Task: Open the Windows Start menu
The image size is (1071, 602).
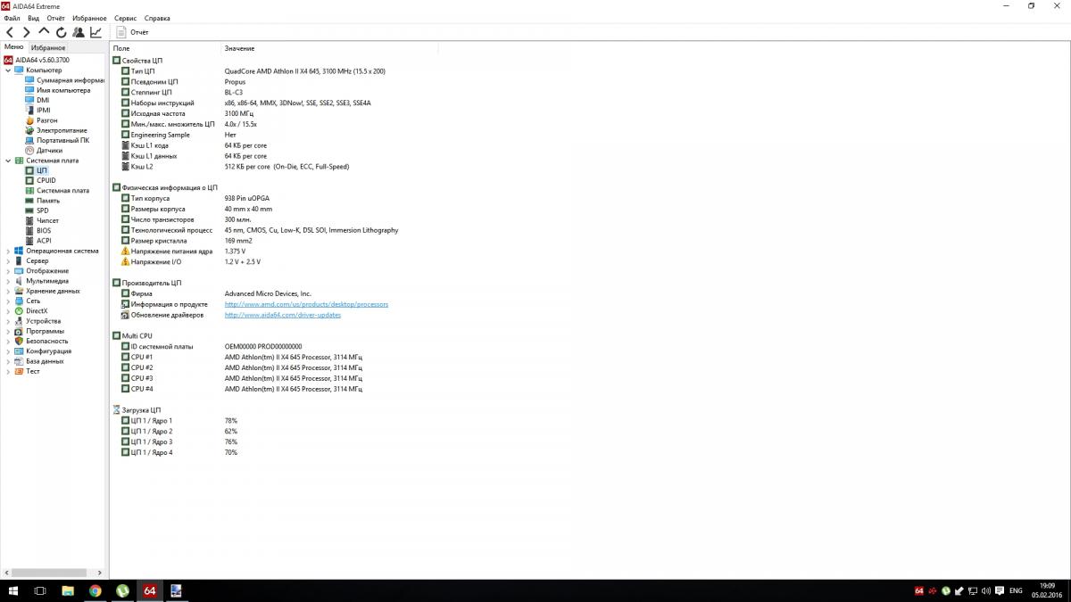Action: point(13,590)
